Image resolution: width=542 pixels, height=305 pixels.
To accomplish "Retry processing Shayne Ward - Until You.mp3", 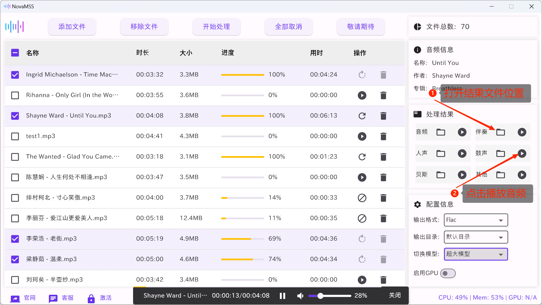I will point(362,116).
